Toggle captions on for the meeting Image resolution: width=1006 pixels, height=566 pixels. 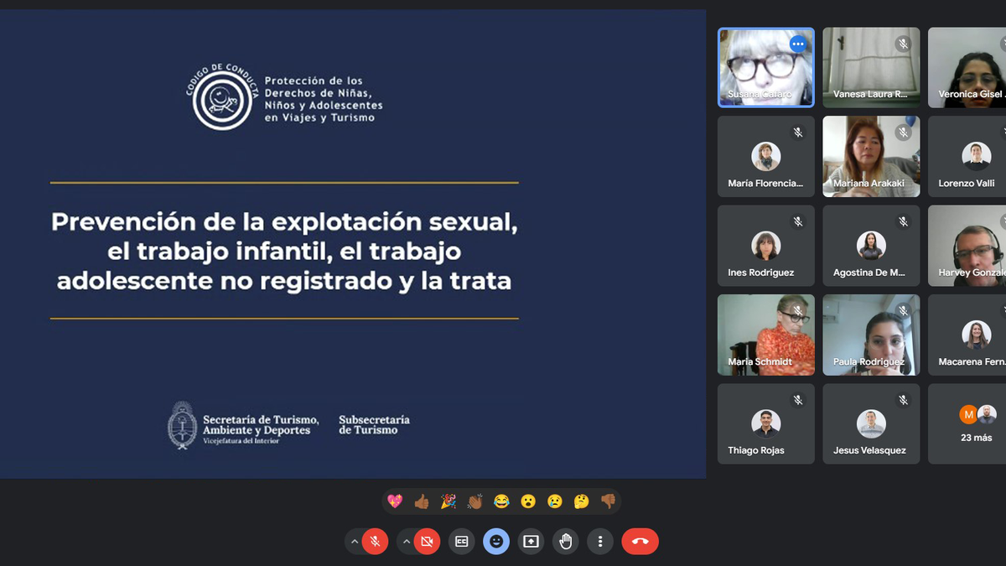(x=461, y=542)
